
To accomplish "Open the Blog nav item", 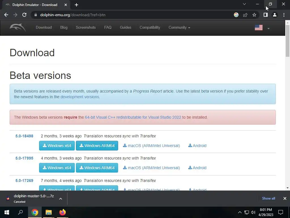I will click(64, 28).
